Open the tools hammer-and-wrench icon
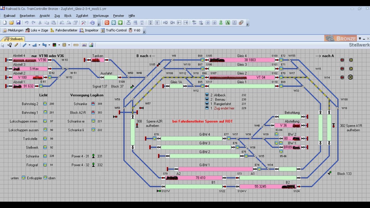Screen dimensions: 370x208 pyautogui.click(x=84, y=23)
